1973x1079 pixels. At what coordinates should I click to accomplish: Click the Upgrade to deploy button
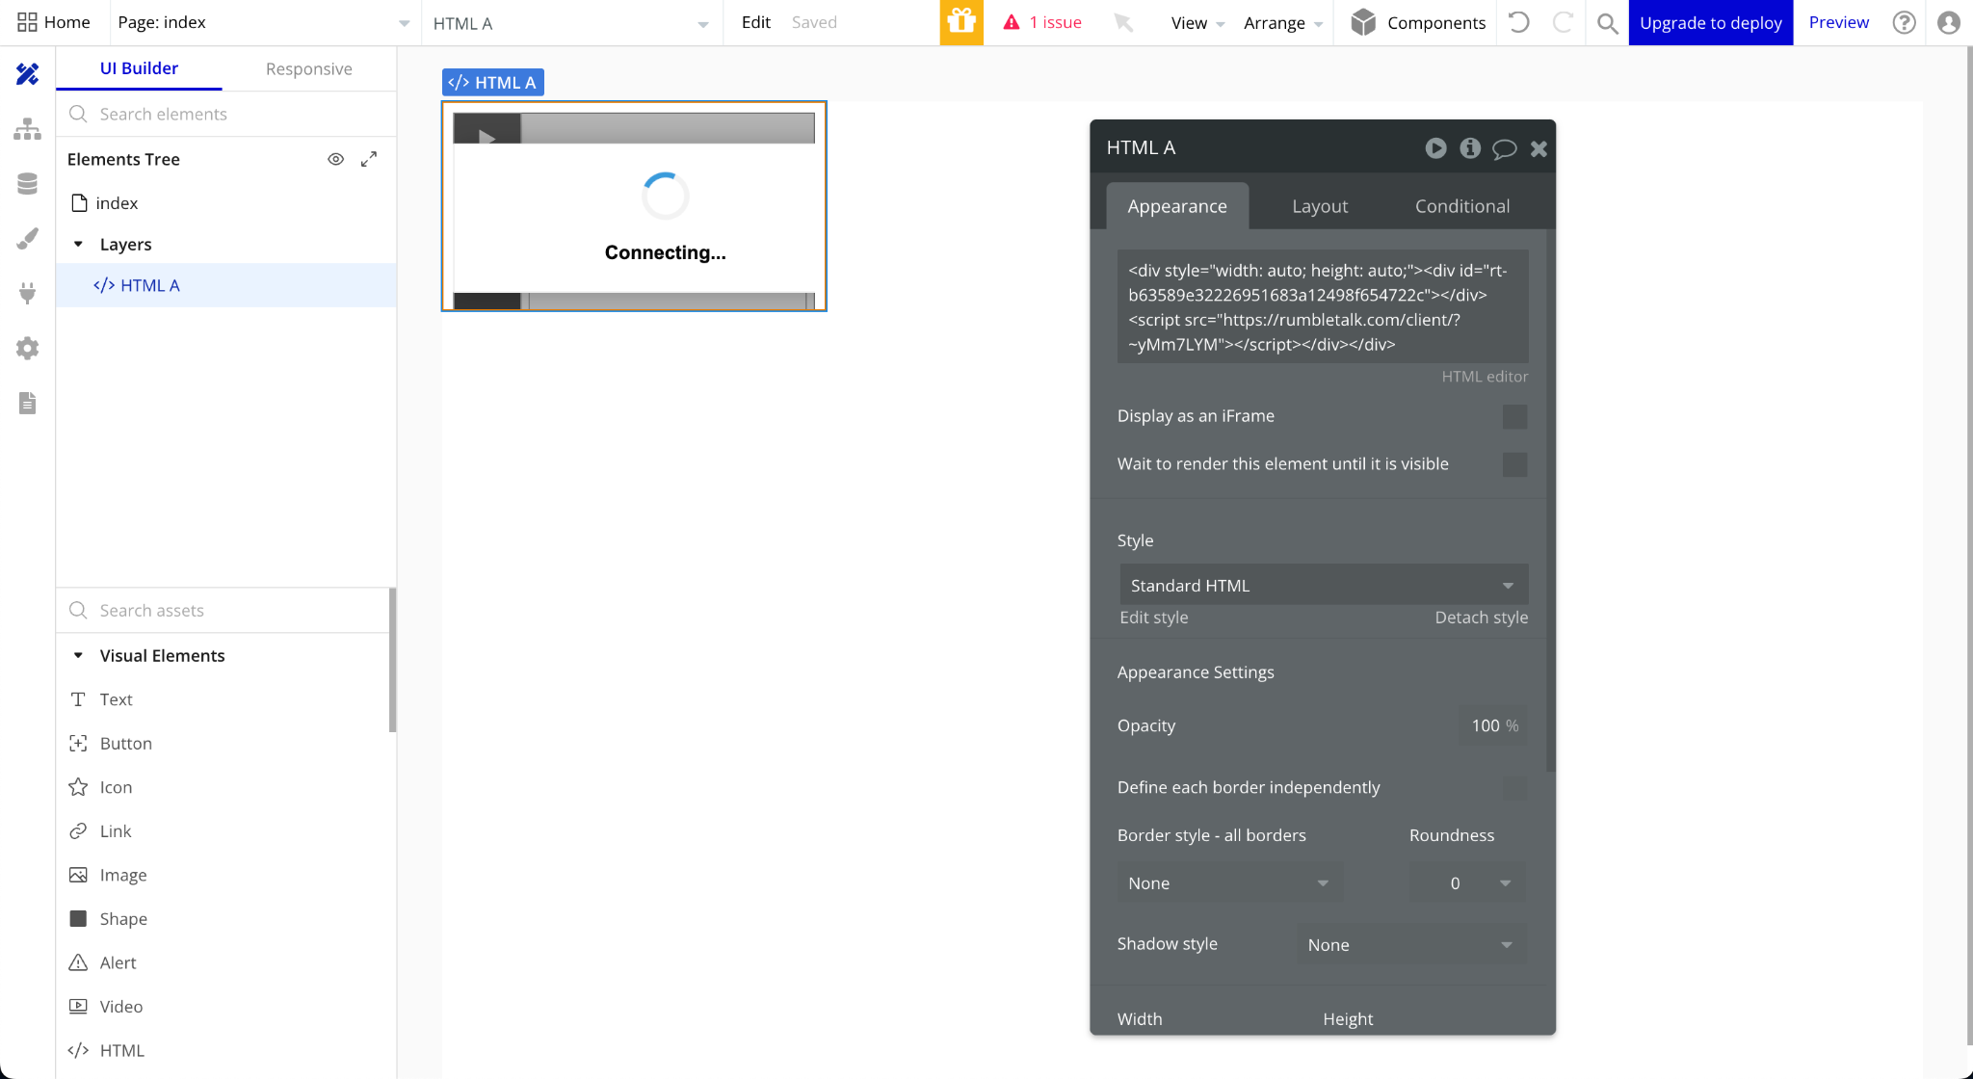click(1710, 22)
